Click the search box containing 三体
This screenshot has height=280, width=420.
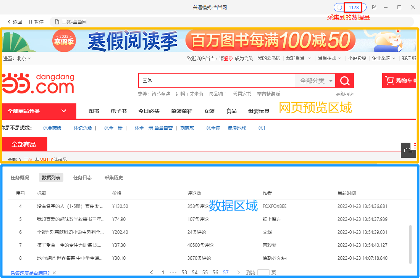(x=217, y=80)
